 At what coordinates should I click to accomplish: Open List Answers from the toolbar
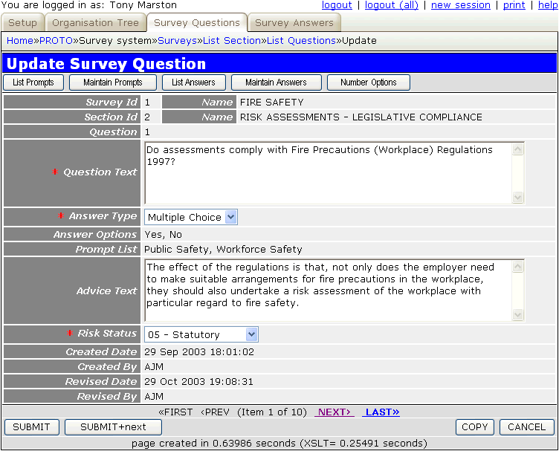193,82
